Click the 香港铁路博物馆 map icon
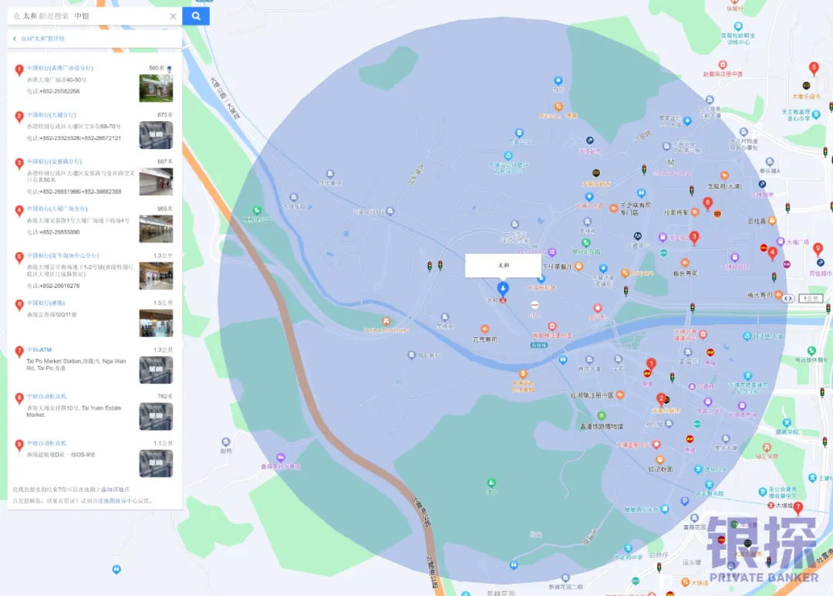 tap(602, 416)
